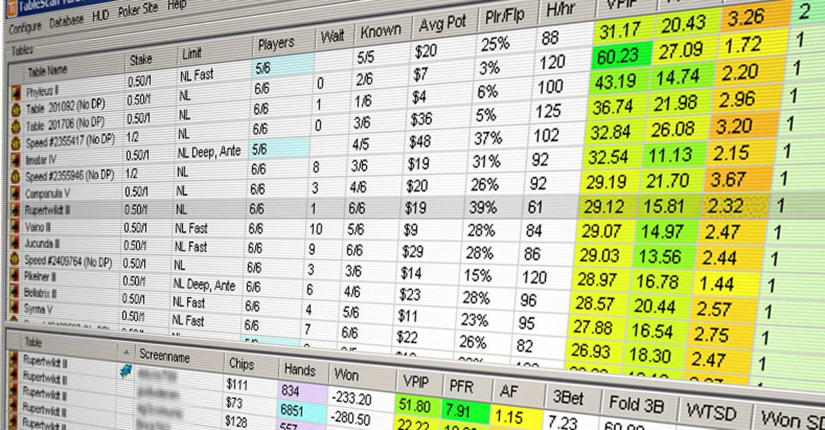The width and height of the screenshot is (825, 430).
Task: Open the Poker Site menu
Action: (140, 11)
